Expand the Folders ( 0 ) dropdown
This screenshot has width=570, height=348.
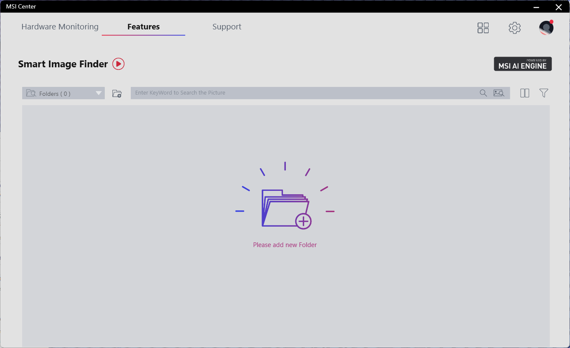(x=63, y=93)
